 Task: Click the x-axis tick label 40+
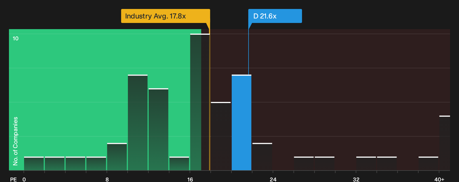[x=439, y=179]
